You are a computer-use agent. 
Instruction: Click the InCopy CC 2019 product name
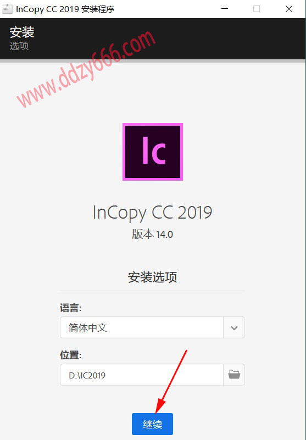pyautogui.click(x=152, y=213)
